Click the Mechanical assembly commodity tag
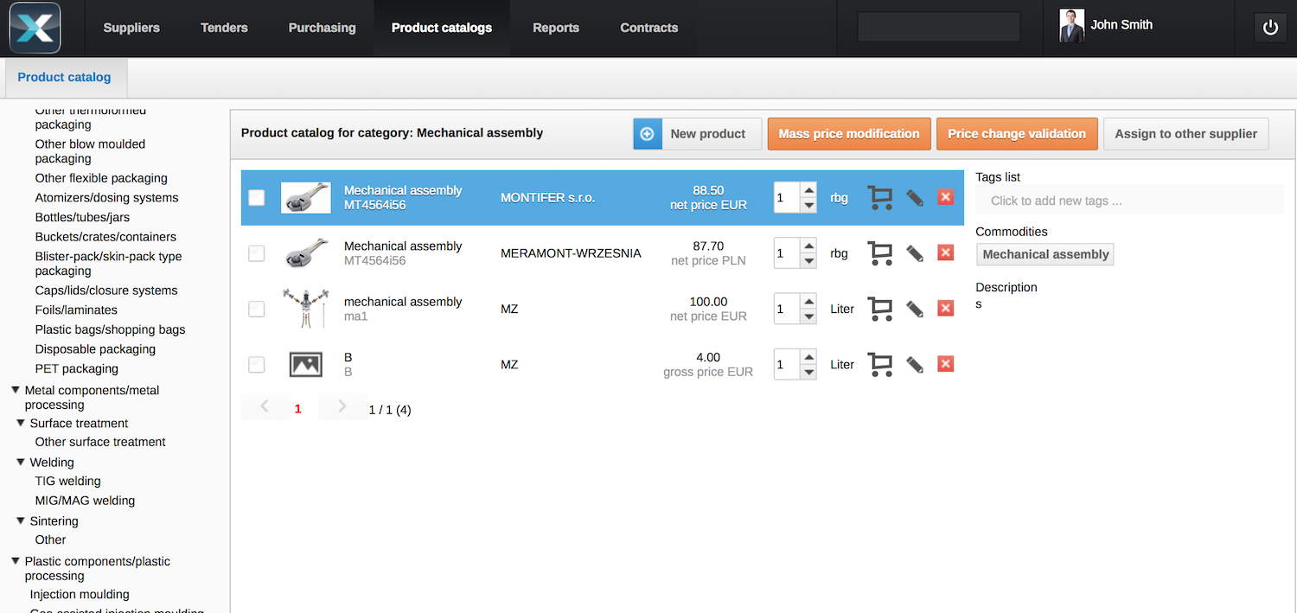Image resolution: width=1297 pixels, height=613 pixels. (x=1045, y=254)
